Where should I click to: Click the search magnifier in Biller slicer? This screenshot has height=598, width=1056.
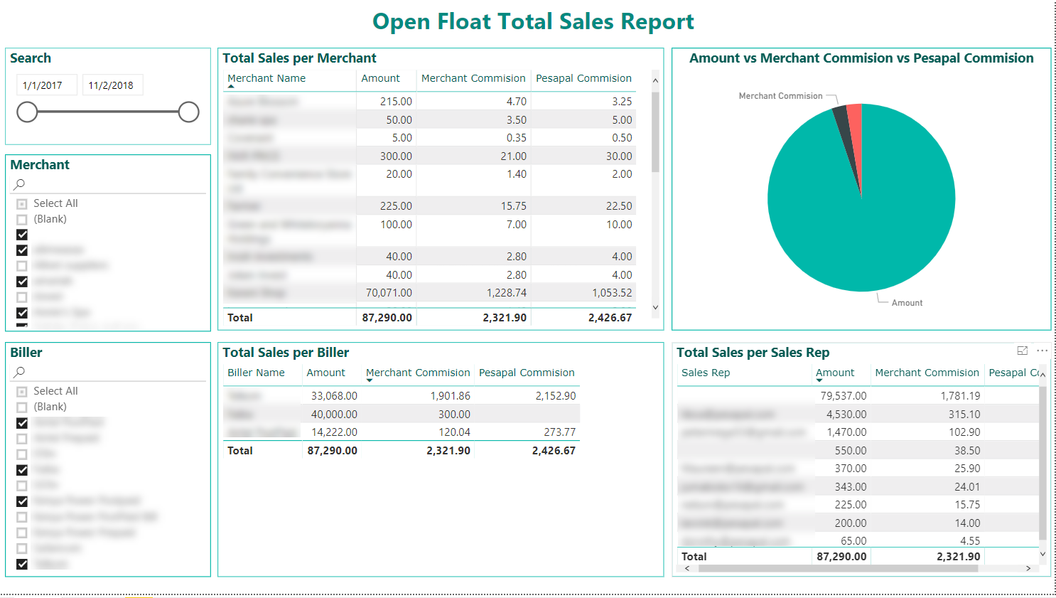pyautogui.click(x=19, y=372)
